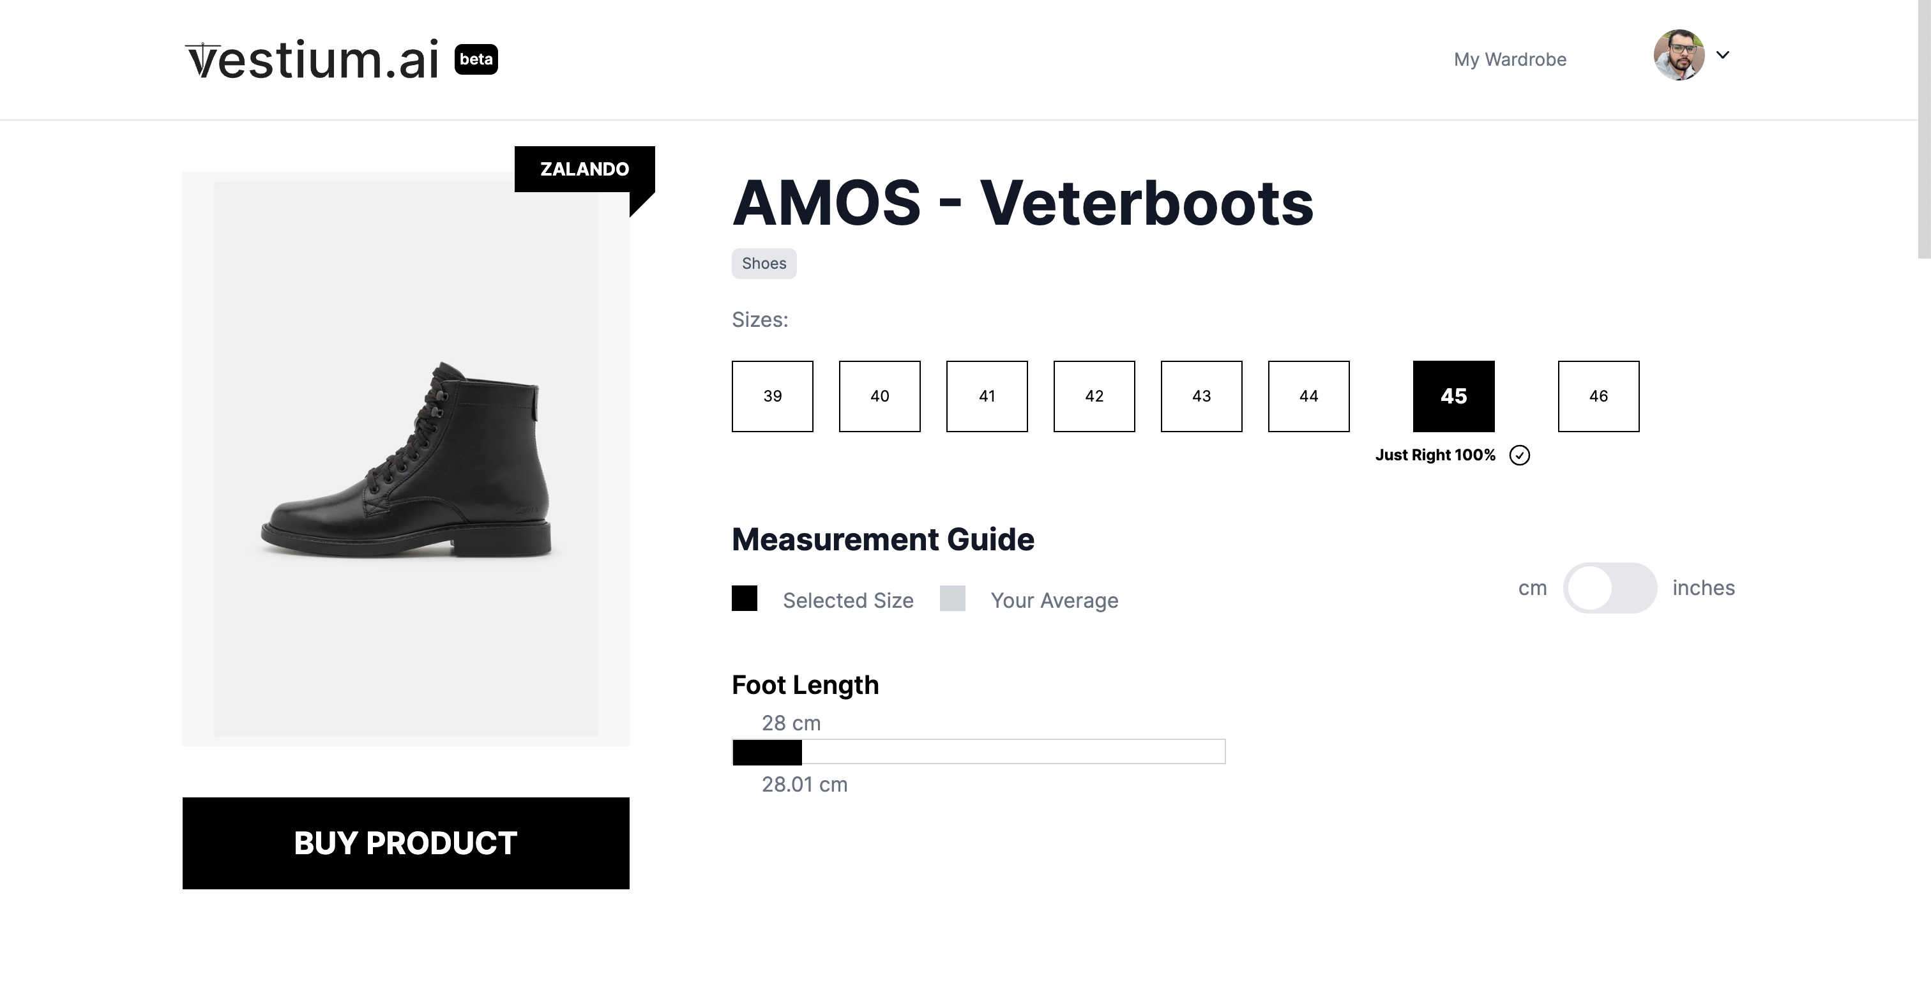Image resolution: width=1931 pixels, height=987 pixels.
Task: Toggle units between cm and inches
Action: 1609,587
